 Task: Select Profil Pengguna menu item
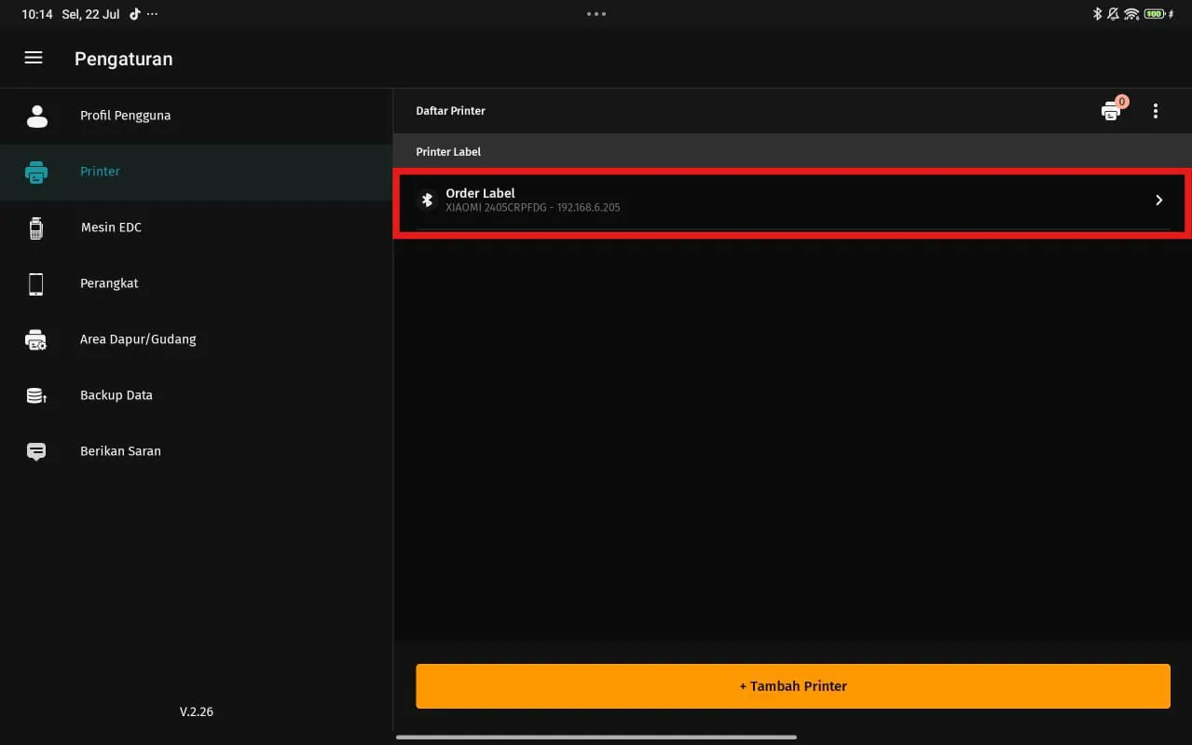click(x=125, y=116)
